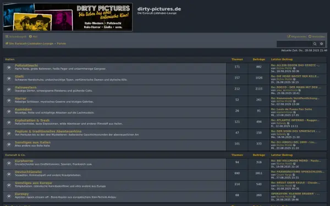
Task: Open last post BEI VOLLMOND MORD
Action: pos(296,160)
